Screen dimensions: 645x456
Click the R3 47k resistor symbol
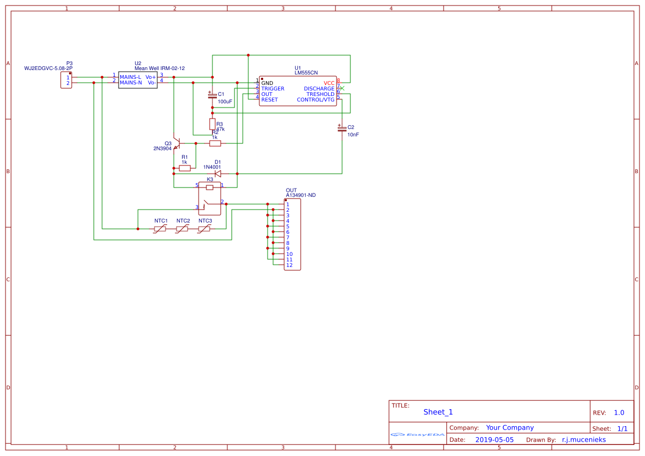tap(212, 124)
